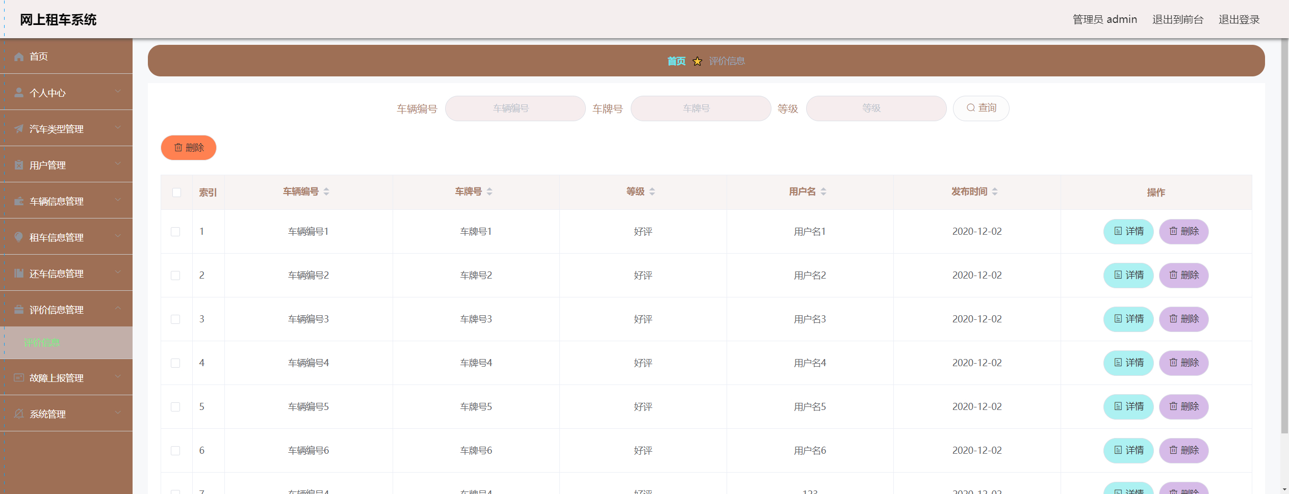Click the star icon in the breadcrumb bar
Image resolution: width=1289 pixels, height=494 pixels.
click(698, 61)
